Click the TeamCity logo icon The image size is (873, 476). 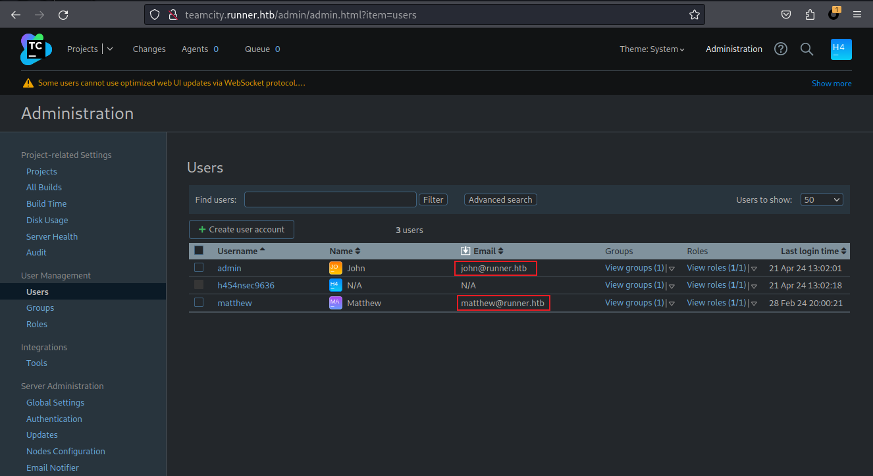36,49
